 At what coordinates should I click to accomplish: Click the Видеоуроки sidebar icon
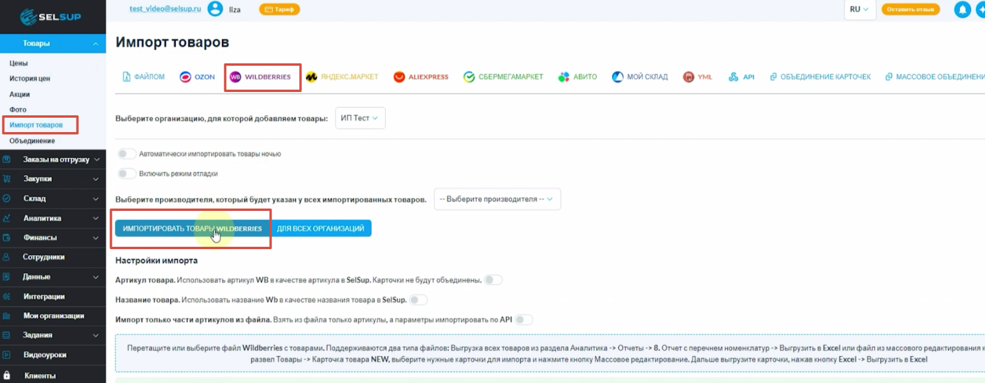7,355
